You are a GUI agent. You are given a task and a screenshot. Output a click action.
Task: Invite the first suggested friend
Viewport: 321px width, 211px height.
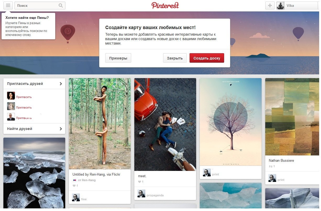(x=24, y=97)
